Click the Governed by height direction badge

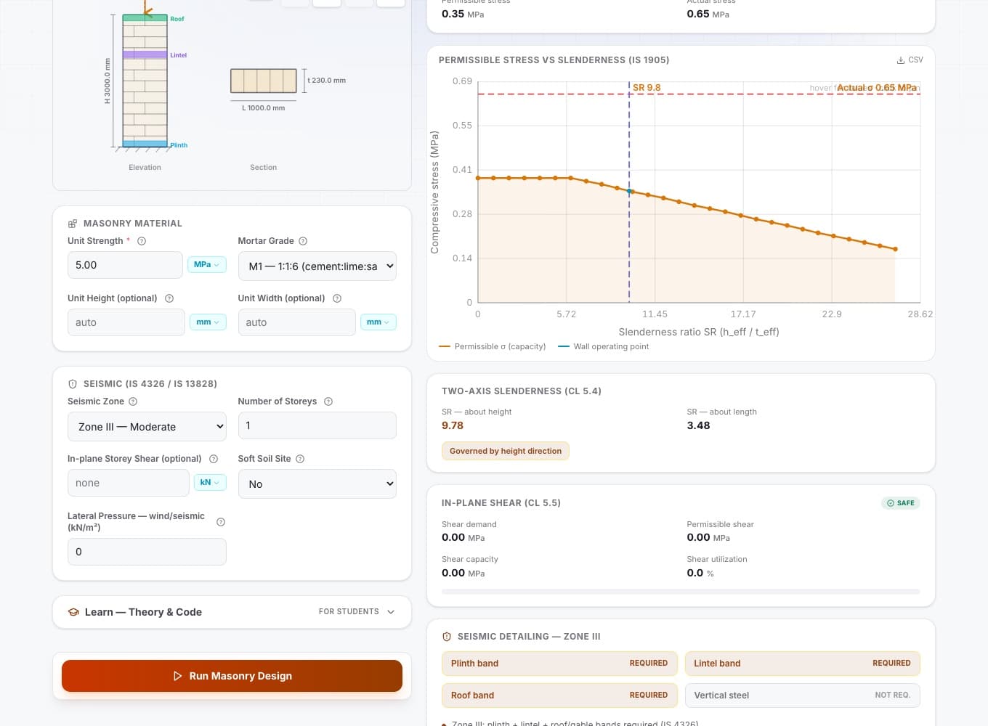tap(506, 451)
